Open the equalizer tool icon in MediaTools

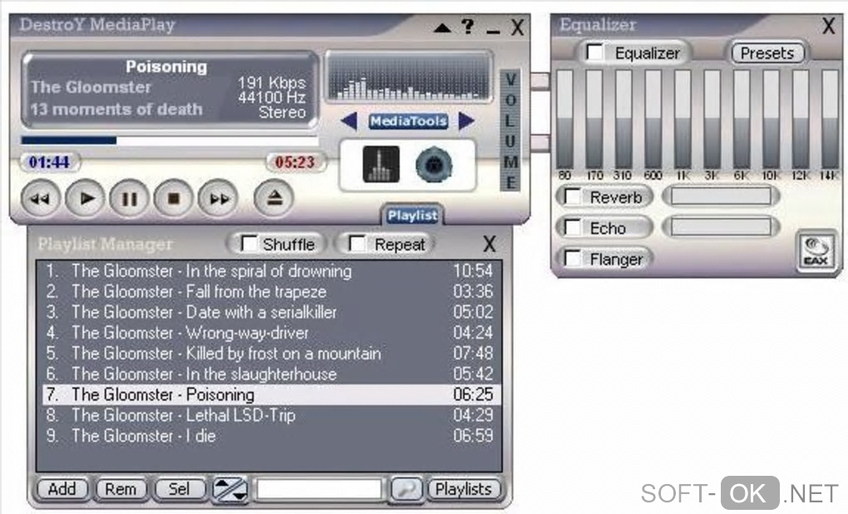click(x=382, y=164)
